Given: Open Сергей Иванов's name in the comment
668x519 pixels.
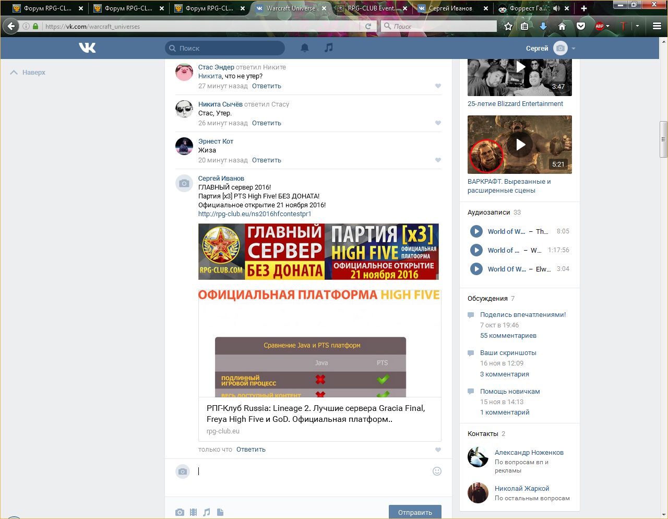Looking at the screenshot, I should (221, 179).
